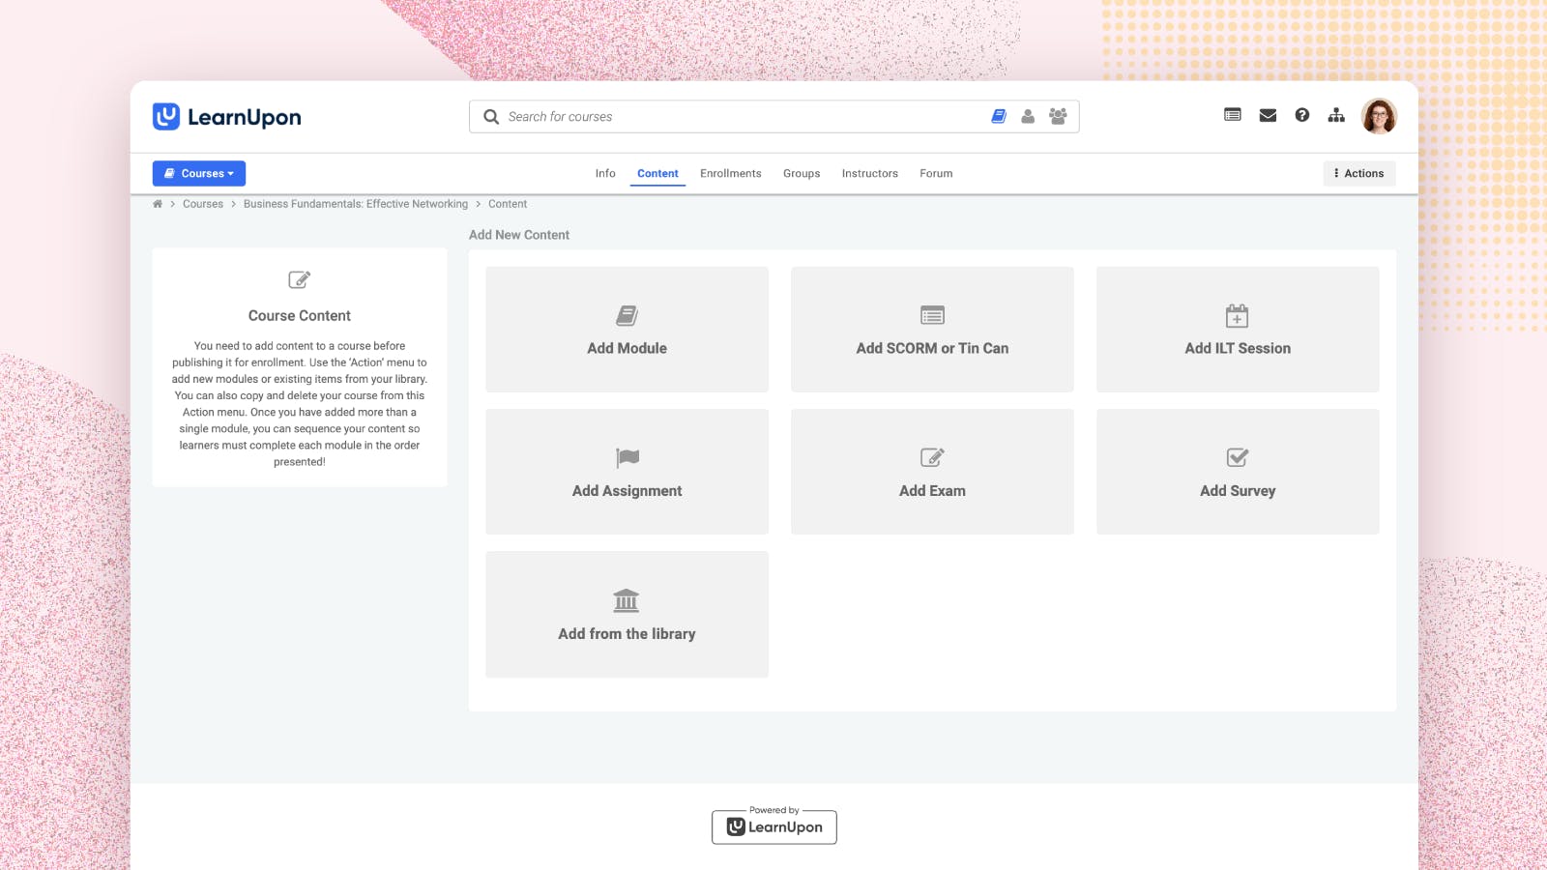Select the Add SCORM or Tin Can icon
1547x870 pixels.
[932, 314]
